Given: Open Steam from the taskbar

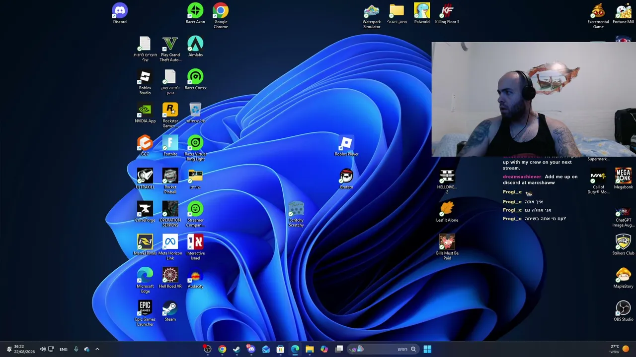Looking at the screenshot, I should [237, 349].
